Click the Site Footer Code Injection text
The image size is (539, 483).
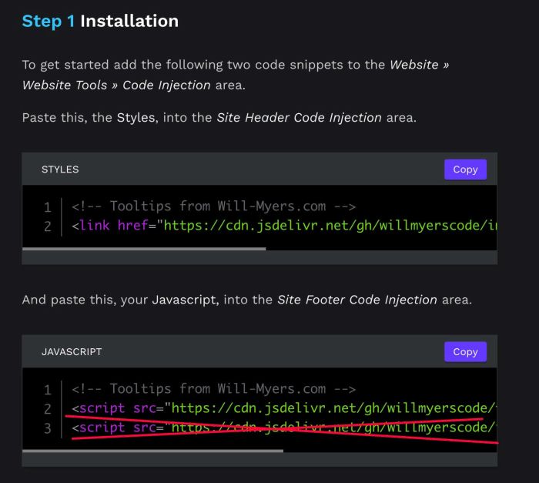(357, 300)
